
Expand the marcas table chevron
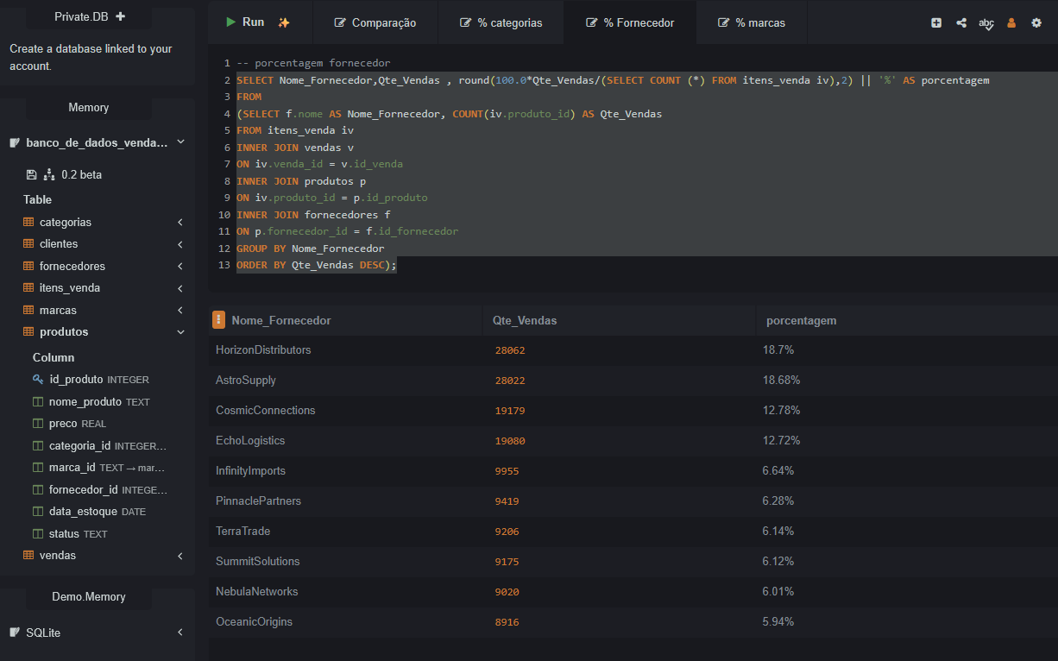180,311
